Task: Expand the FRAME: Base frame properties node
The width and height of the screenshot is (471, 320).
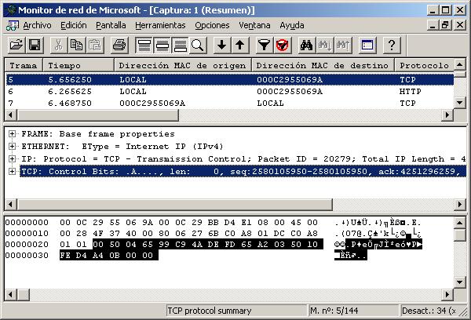Action: pos(13,133)
